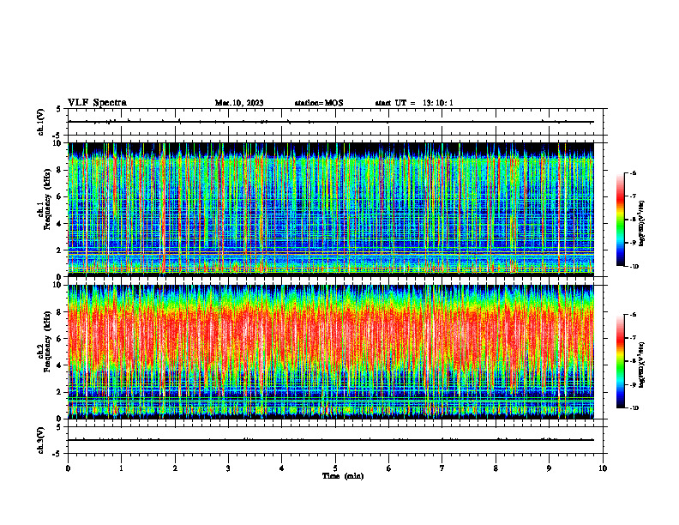Click time axis tick label "1"
The height and width of the screenshot is (525, 679).
click(x=121, y=468)
